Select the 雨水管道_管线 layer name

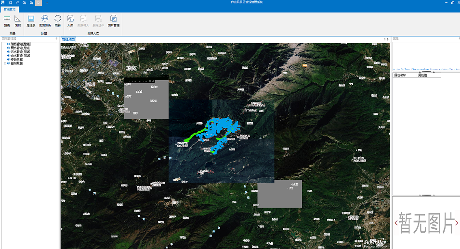(x=21, y=55)
